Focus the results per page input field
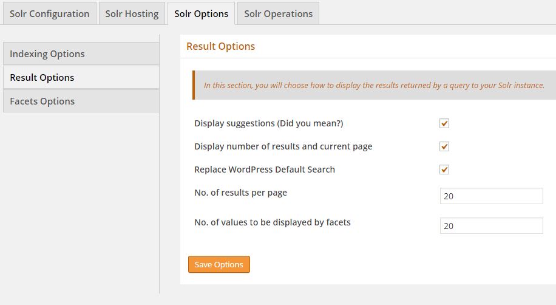The height and width of the screenshot is (305, 556). tap(491, 196)
